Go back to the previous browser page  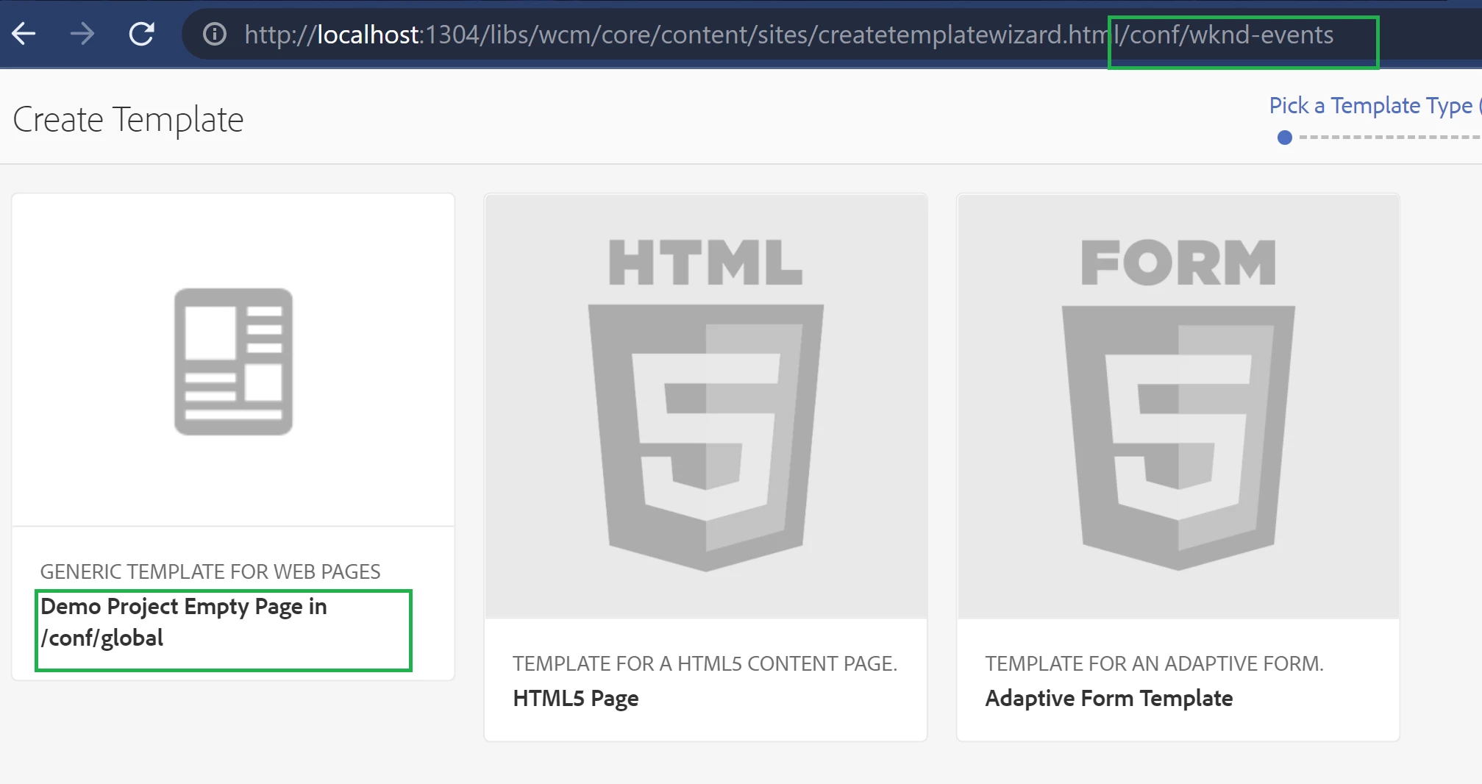pyautogui.click(x=24, y=34)
